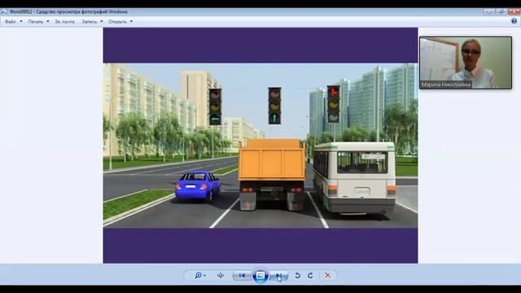521x293 pixels.
Task: Rotate the photo clockwise
Action: pyautogui.click(x=310, y=275)
